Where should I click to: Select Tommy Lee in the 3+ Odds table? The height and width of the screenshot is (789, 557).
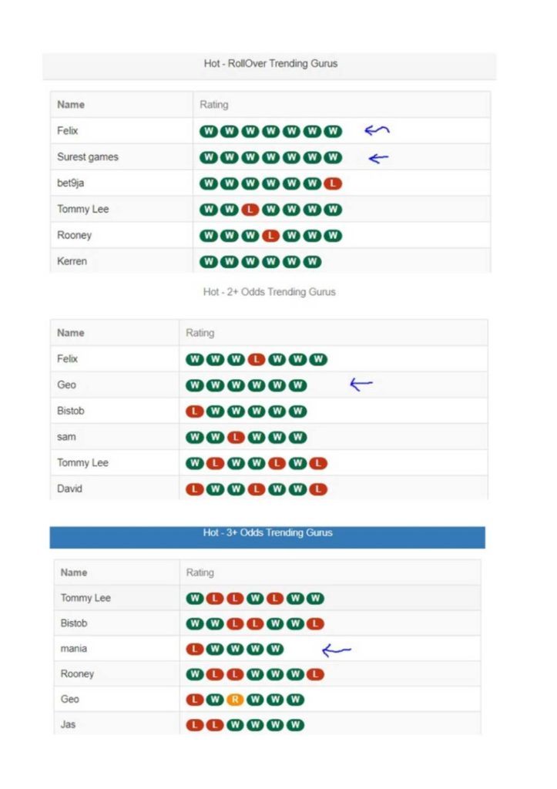[86, 598]
